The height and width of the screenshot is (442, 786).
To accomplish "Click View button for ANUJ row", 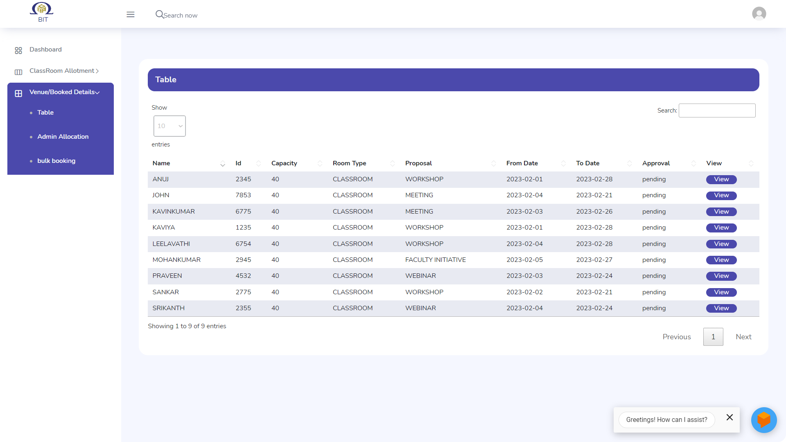I will (x=721, y=179).
